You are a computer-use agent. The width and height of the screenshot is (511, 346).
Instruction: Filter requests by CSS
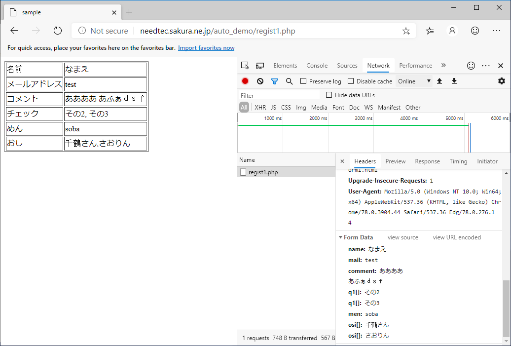click(286, 107)
